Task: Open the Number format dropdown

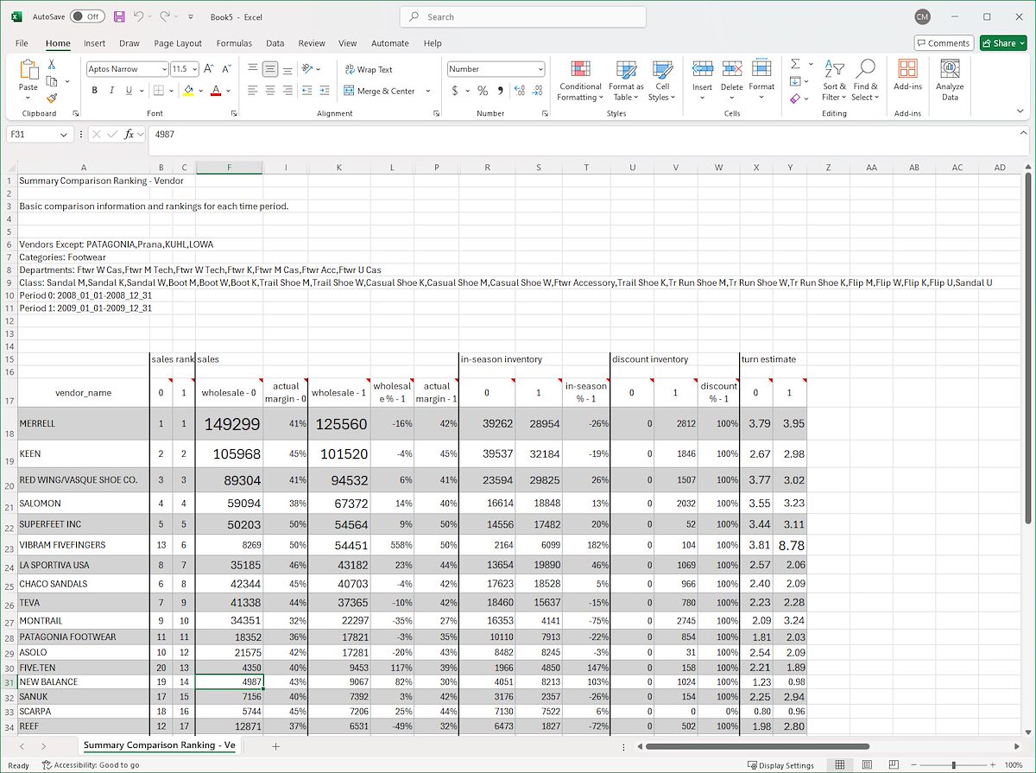Action: click(540, 68)
